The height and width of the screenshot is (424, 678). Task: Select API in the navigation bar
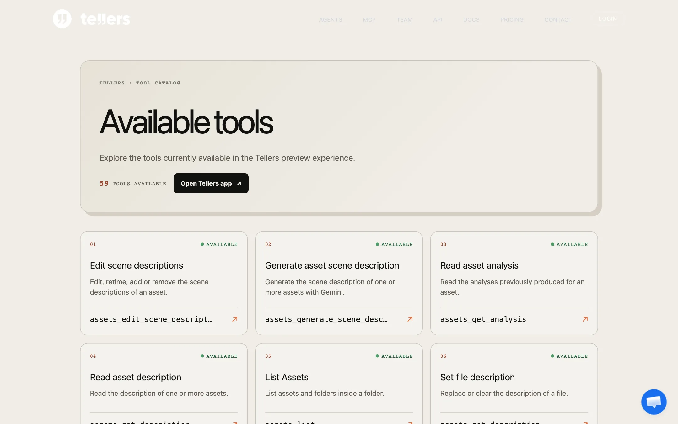438,19
